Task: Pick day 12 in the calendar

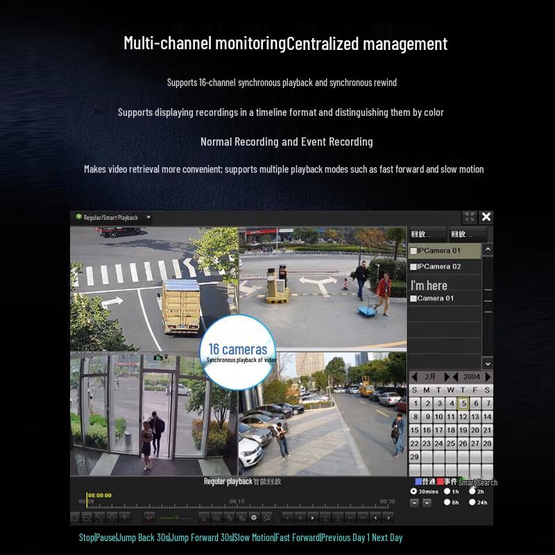Action: [463, 417]
